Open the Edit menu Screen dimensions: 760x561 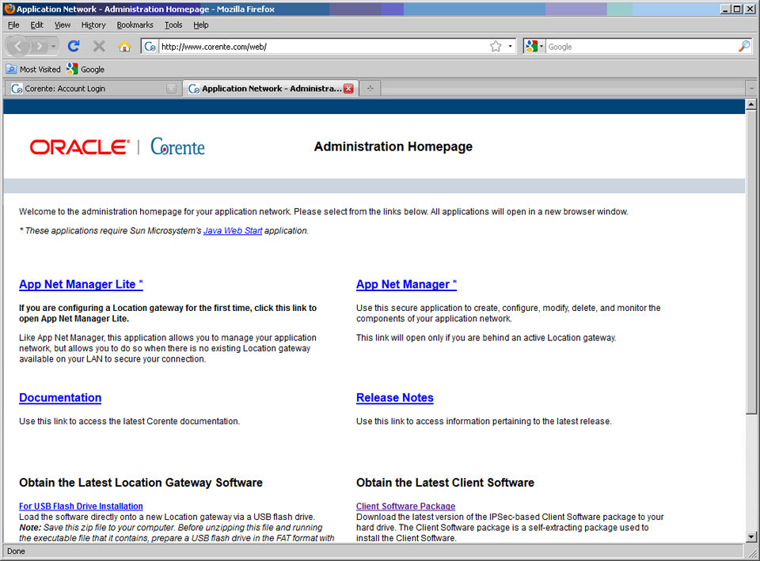(37, 25)
